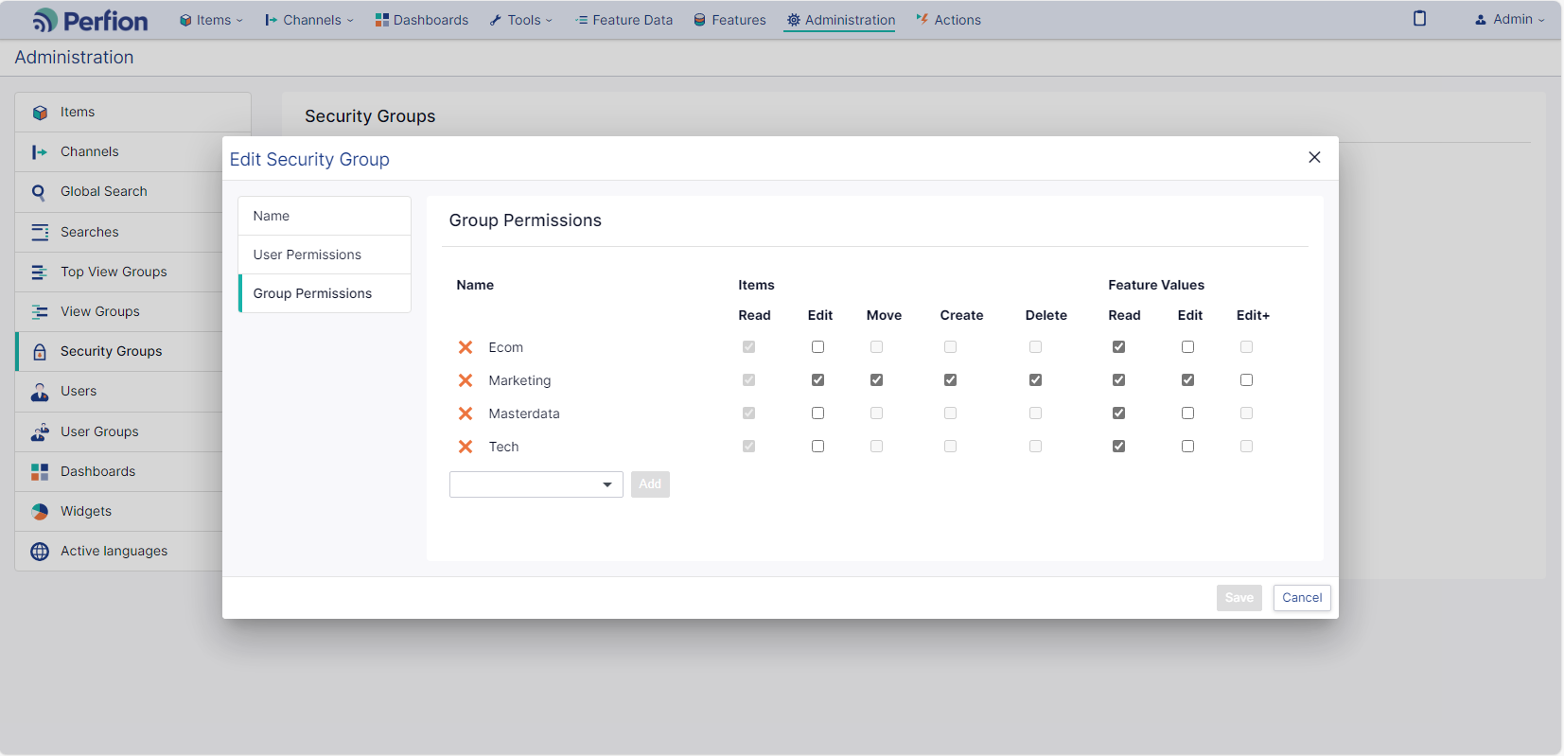Close the Edit Security Group dialog
Viewport: 1564px width, 756px height.
pyautogui.click(x=1314, y=157)
